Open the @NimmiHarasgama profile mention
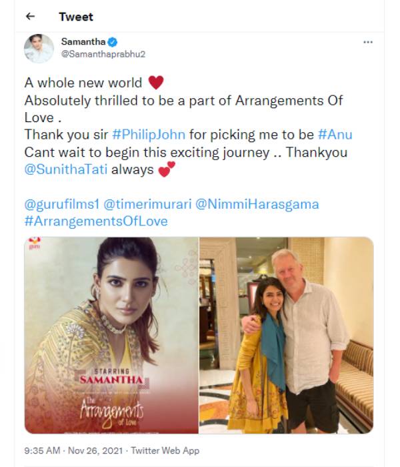Screen dimensions: 400x467 [x=257, y=204]
